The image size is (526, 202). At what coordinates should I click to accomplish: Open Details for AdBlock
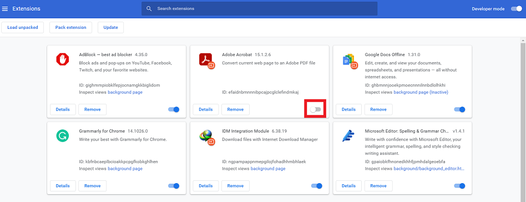click(x=63, y=109)
